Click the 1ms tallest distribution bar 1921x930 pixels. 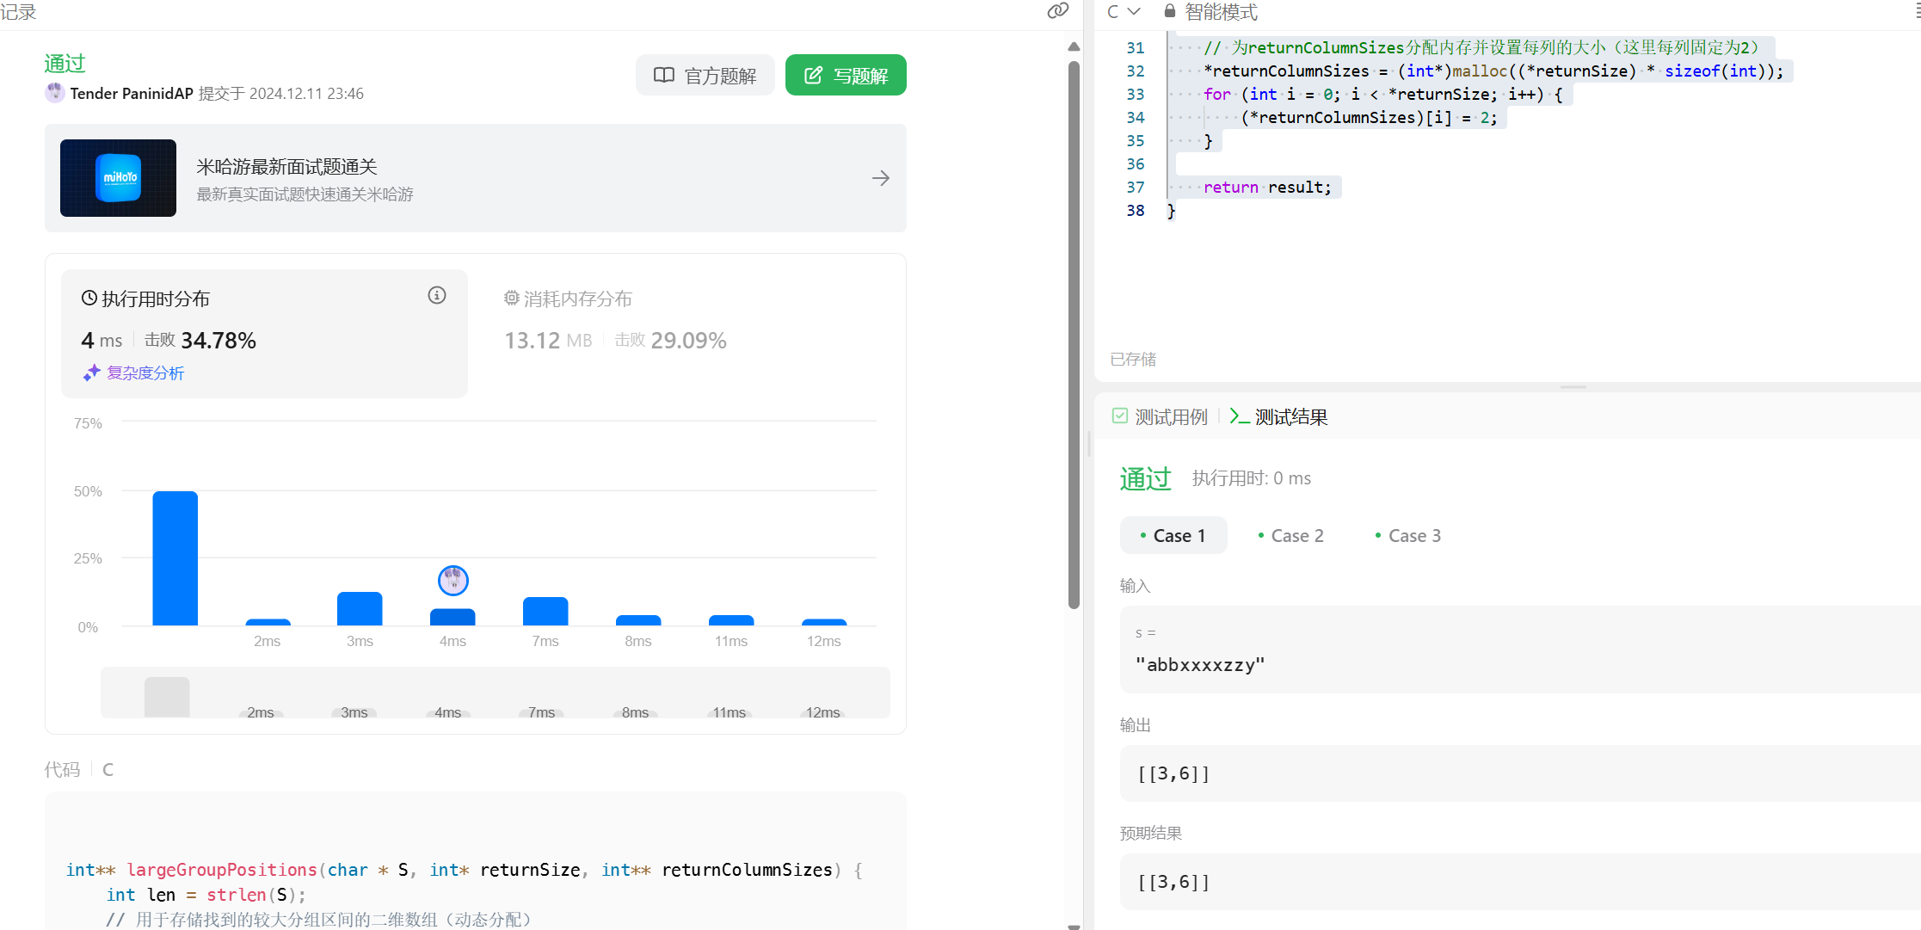click(x=175, y=558)
